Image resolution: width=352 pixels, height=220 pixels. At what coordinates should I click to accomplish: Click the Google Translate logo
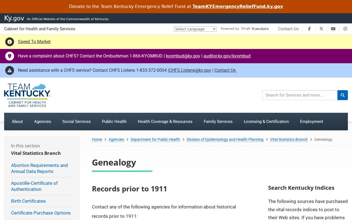pyautogui.click(x=255, y=29)
